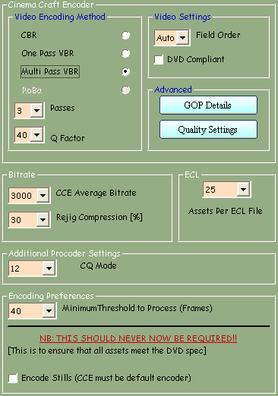Click the CQ Mode label
This screenshot has width=278, height=396.
98,266
